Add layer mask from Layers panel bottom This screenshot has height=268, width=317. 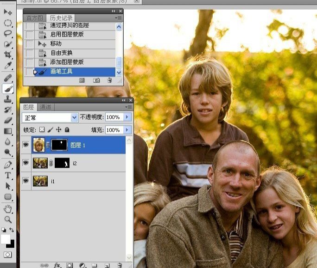point(70,265)
